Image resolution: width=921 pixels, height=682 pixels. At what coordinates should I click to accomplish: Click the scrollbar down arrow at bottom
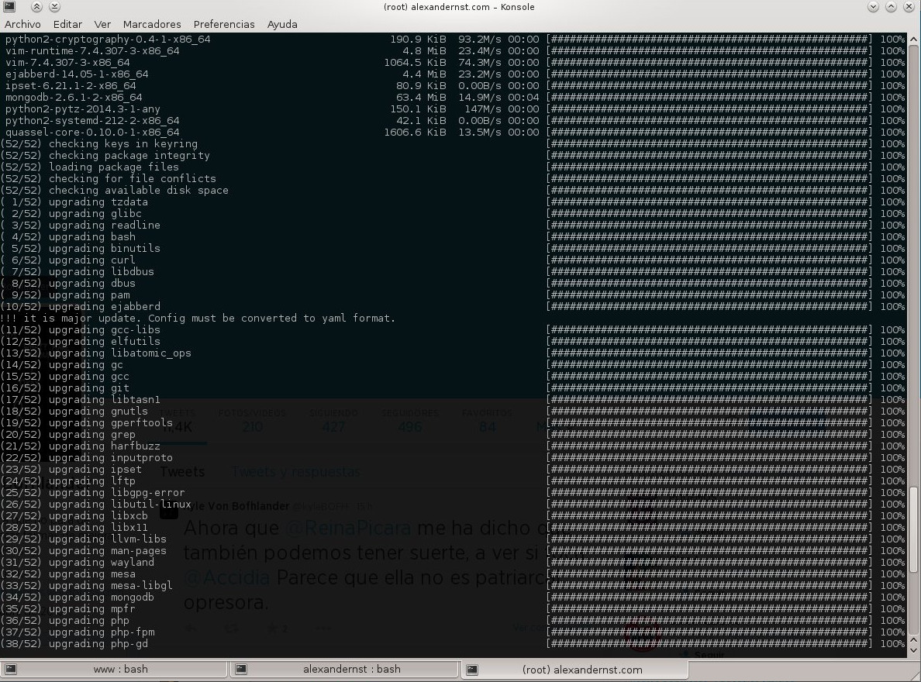pyautogui.click(x=913, y=651)
